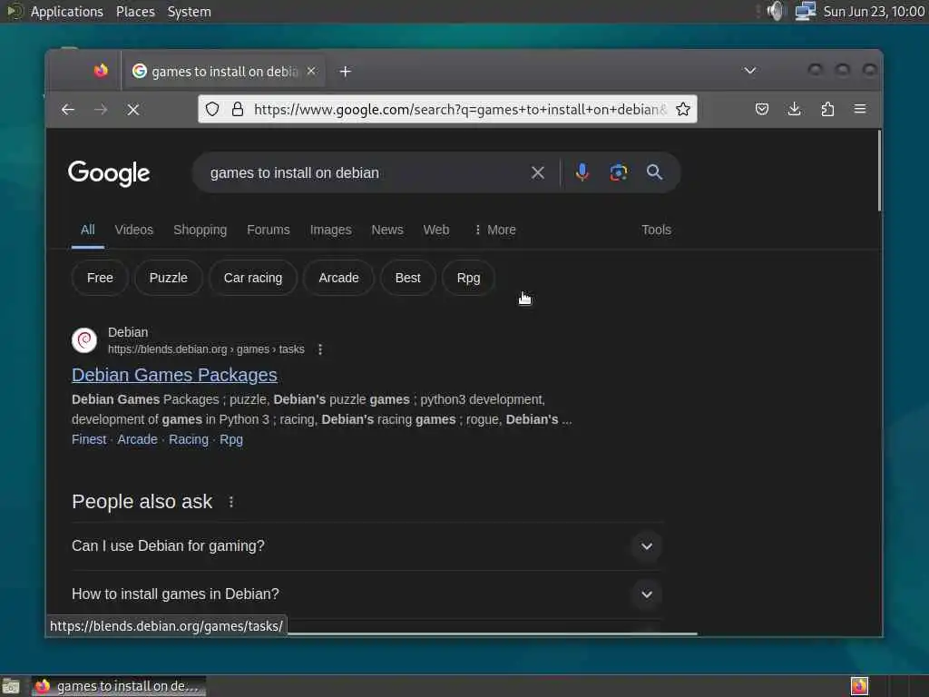Open the Places menu
This screenshot has width=929, height=697.
tap(135, 12)
